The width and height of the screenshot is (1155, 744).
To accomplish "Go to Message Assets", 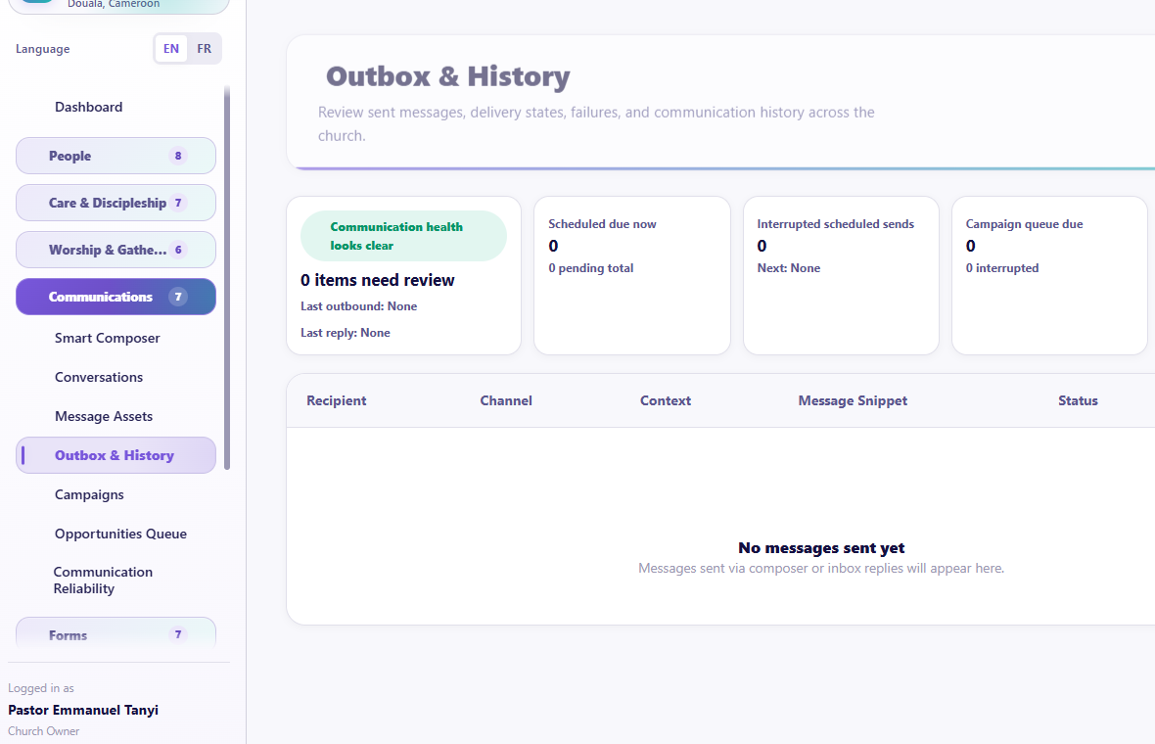I will click(104, 416).
